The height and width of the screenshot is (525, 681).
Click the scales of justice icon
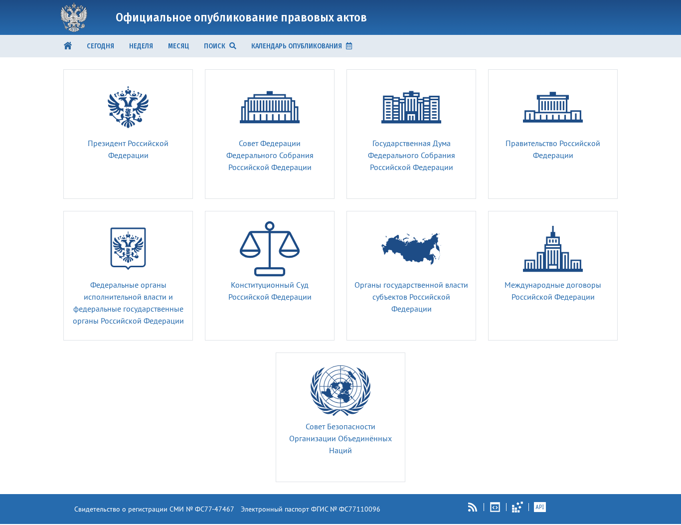270,249
